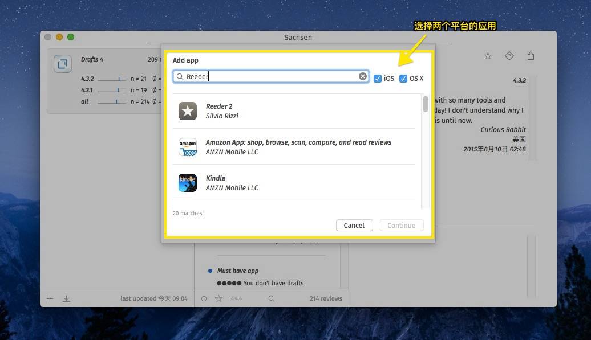Screen dimensions: 591x340
Task: Click "AMZN Mobile LLC" under the Amazon App title
Action: [232, 152]
